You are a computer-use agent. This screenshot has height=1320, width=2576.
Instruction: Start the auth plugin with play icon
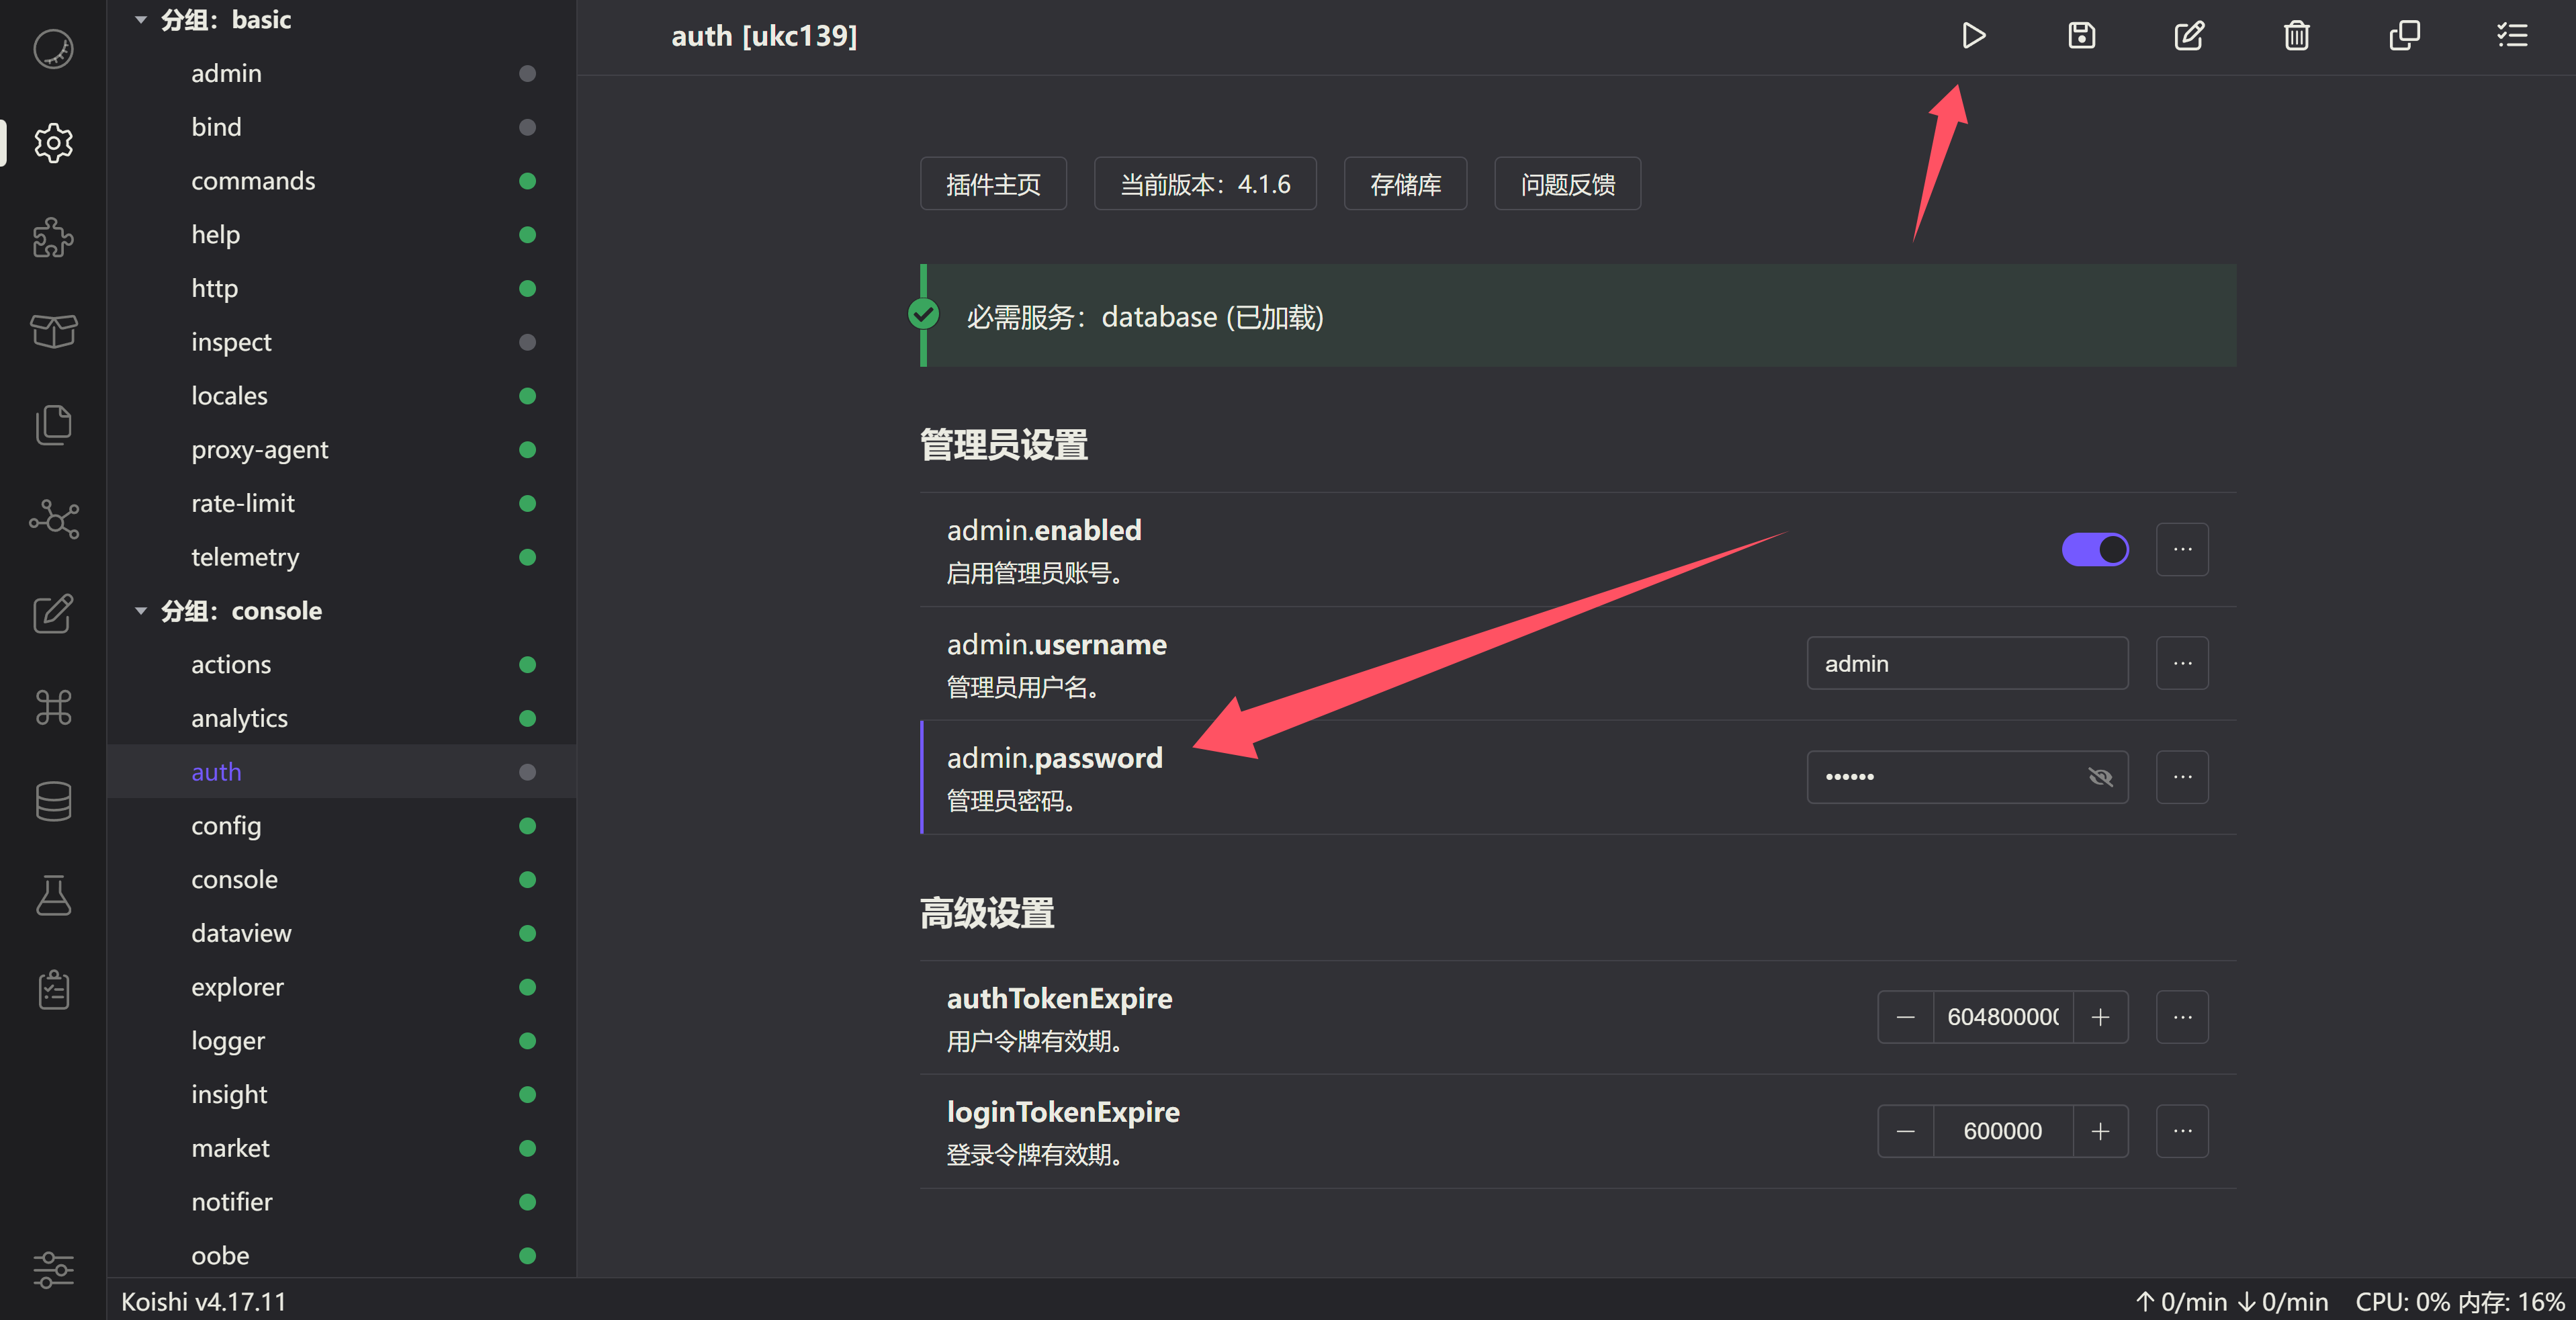point(1973,36)
